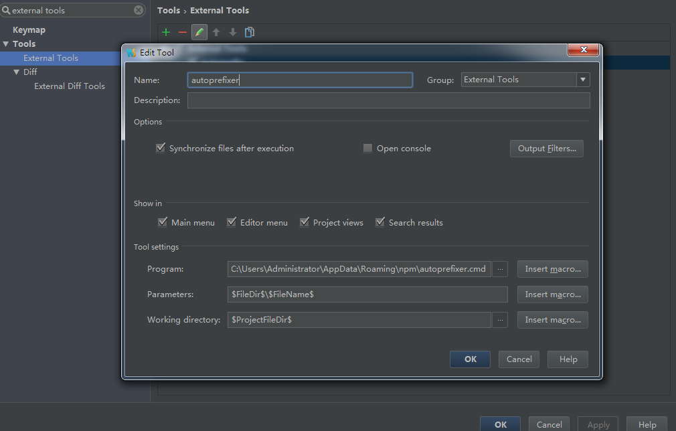The height and width of the screenshot is (431, 676).
Task: Toggle the Editor menu checkbox
Action: [232, 222]
